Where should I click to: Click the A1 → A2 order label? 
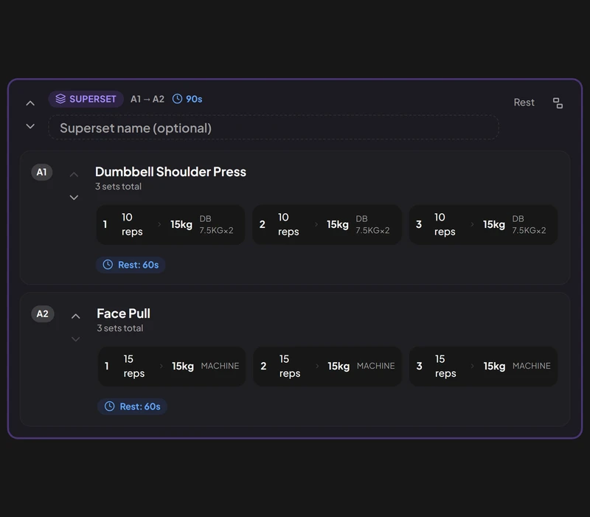pos(147,99)
